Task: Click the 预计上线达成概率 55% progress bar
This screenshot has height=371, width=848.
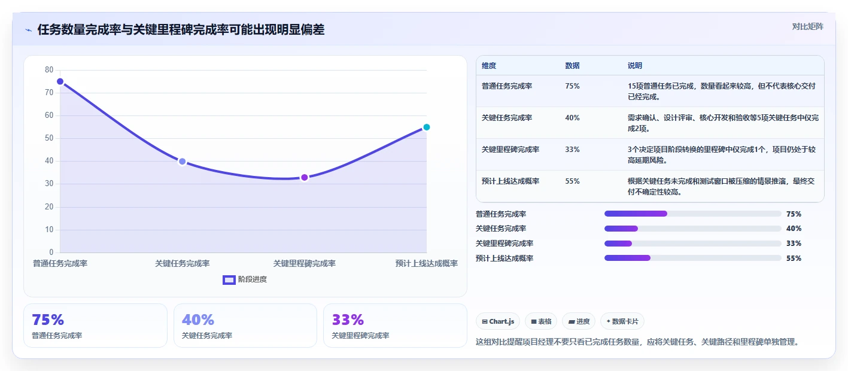Action: coord(693,258)
